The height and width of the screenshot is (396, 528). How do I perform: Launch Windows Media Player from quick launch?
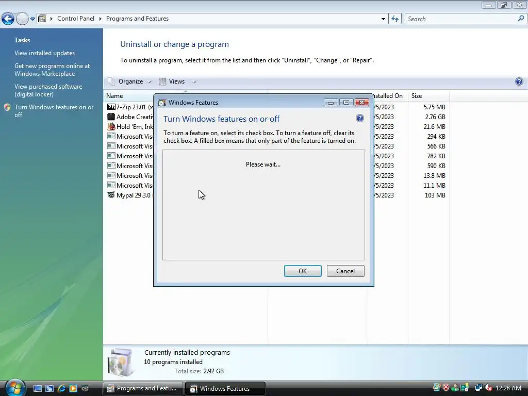click(73, 389)
